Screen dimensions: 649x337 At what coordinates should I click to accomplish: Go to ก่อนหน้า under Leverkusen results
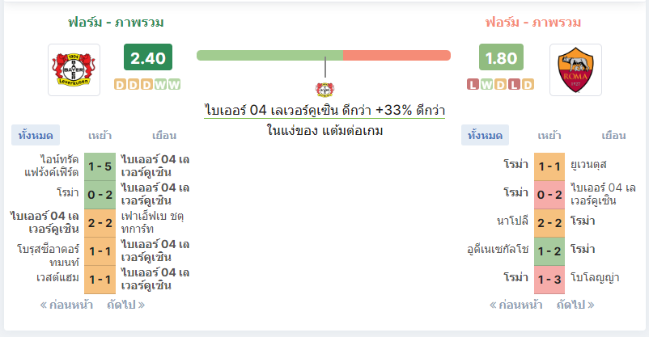coord(66,305)
